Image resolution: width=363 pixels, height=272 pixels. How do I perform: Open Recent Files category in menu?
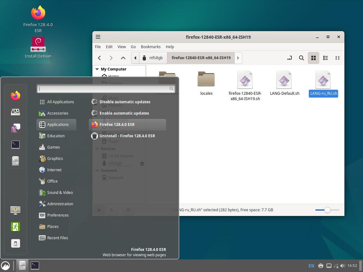click(x=56, y=238)
